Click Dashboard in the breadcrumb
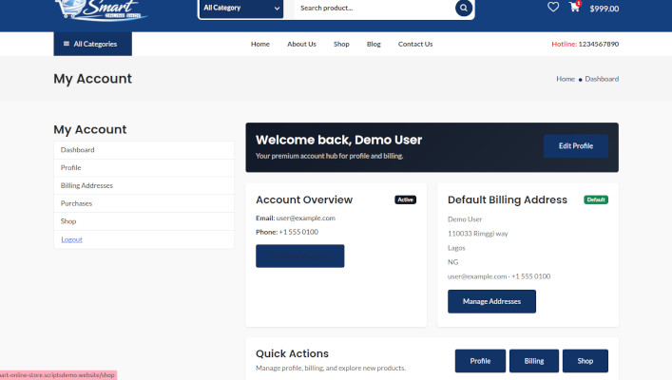This screenshot has height=380, width=672. pyautogui.click(x=602, y=79)
